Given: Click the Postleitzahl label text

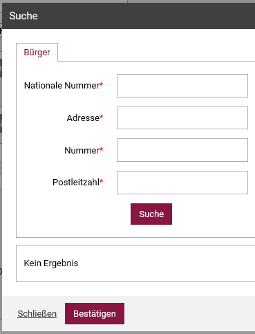Looking at the screenshot, I should point(76,183).
